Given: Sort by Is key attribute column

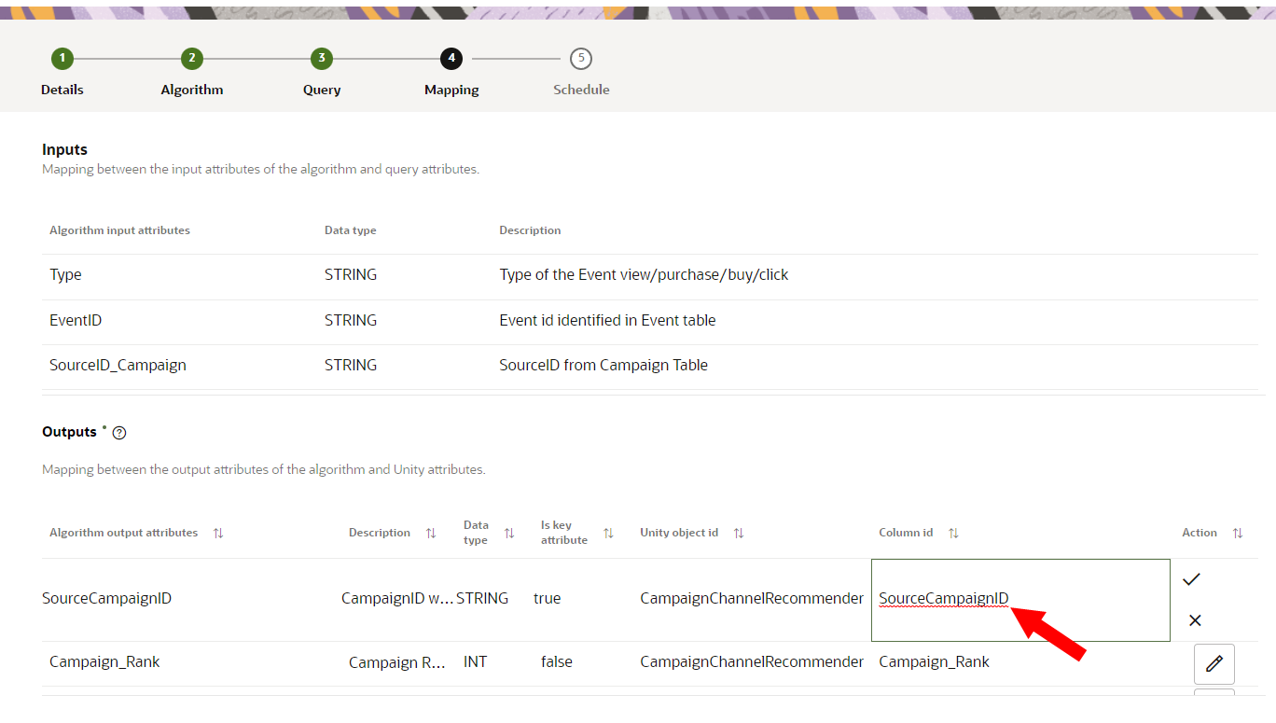Looking at the screenshot, I should [608, 533].
